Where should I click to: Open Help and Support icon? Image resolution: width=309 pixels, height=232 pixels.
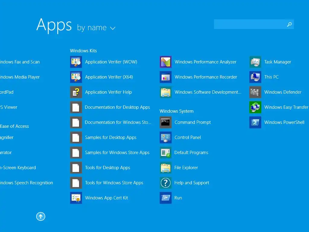[x=166, y=183]
